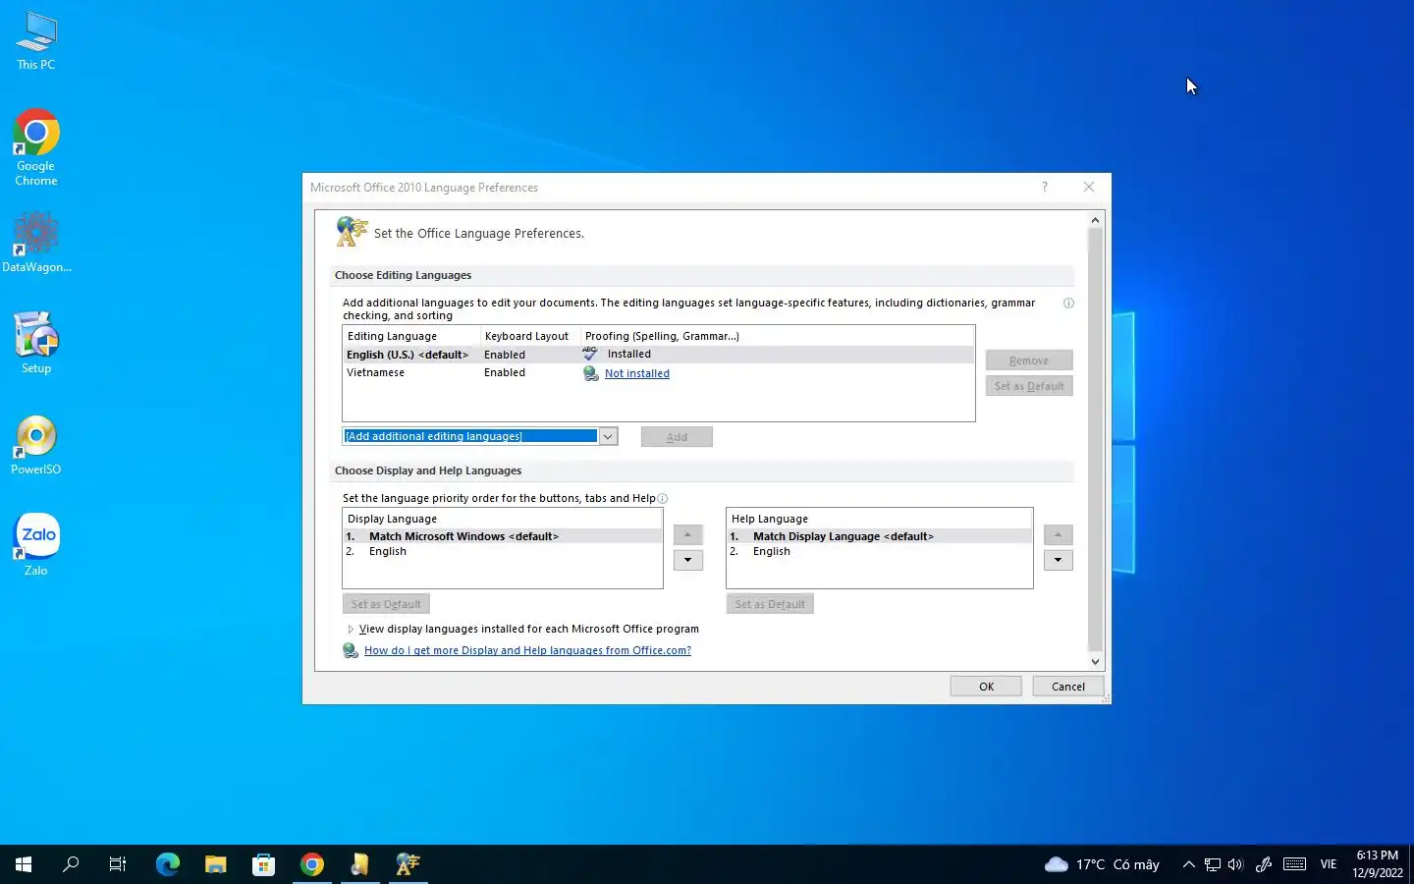This screenshot has width=1414, height=884.
Task: Click info icon beside editing languages description
Action: 1068,303
